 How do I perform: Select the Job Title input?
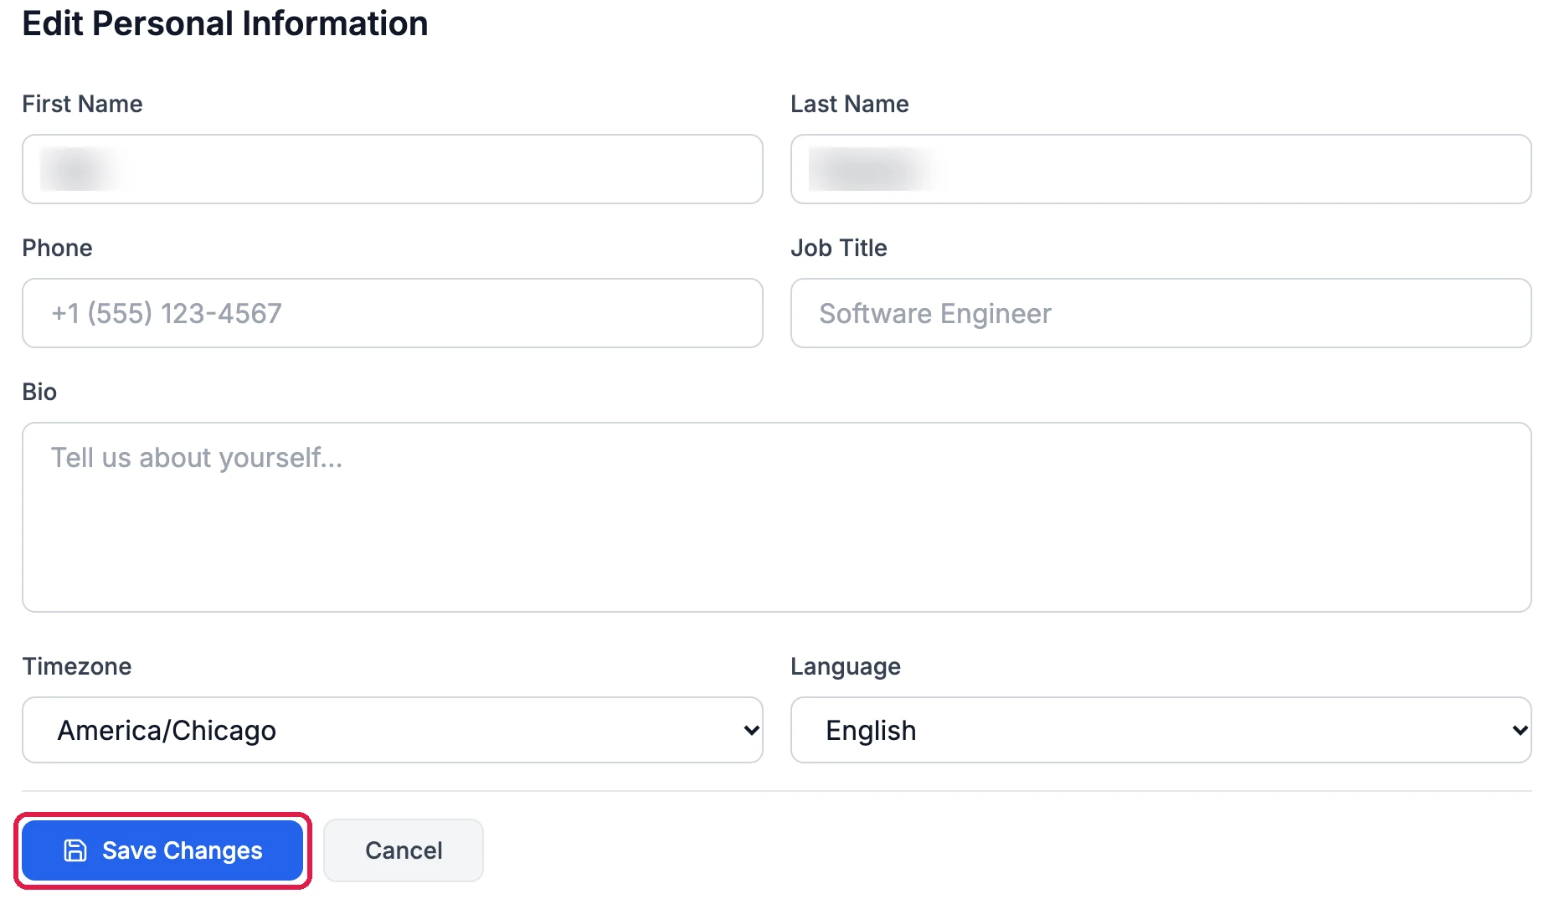pos(1160,313)
